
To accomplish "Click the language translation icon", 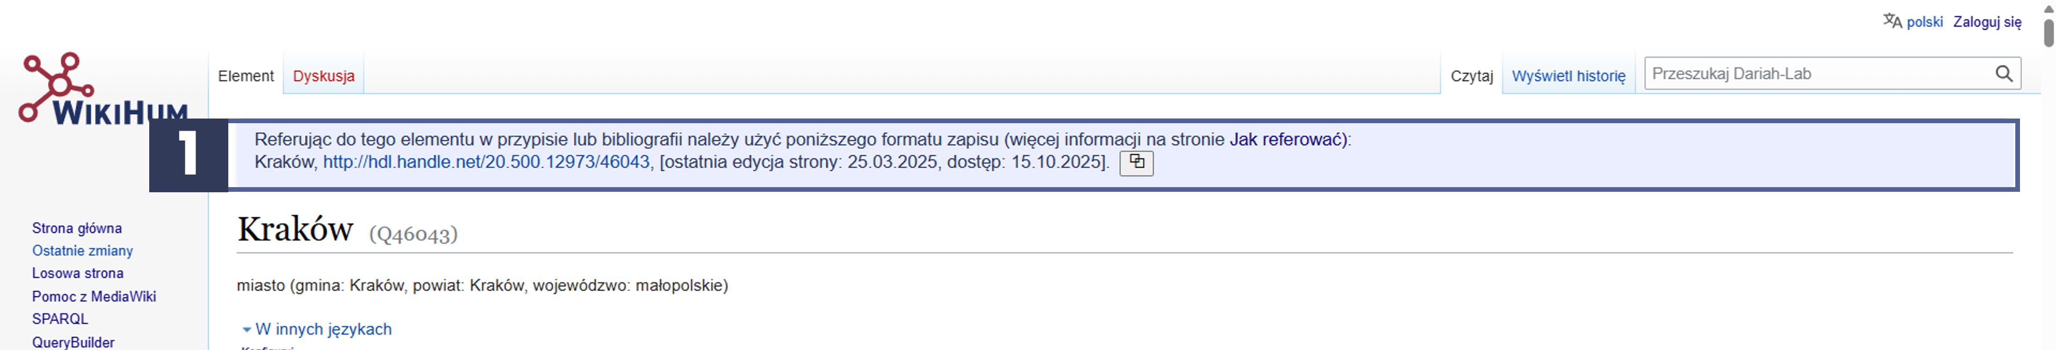I will click(1892, 21).
